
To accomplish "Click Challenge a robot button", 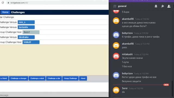I will pyautogui.click(x=37, y=78).
